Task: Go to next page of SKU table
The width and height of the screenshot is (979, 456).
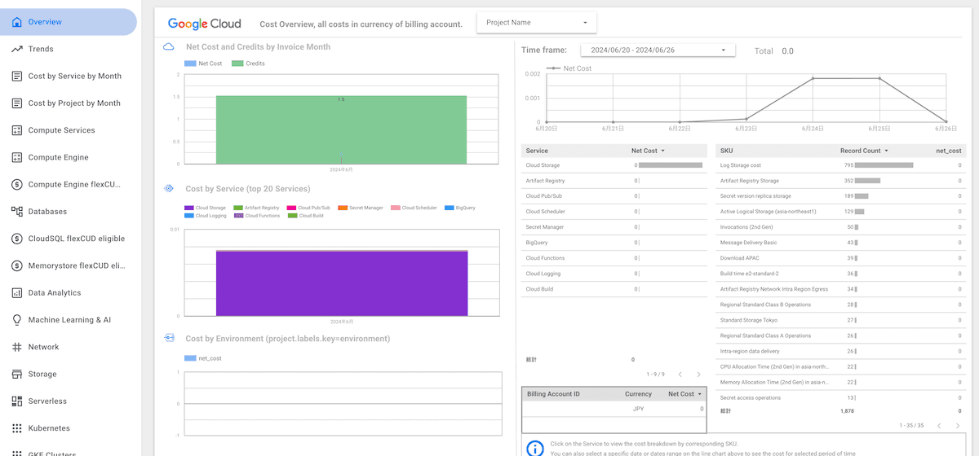Action: [957, 426]
